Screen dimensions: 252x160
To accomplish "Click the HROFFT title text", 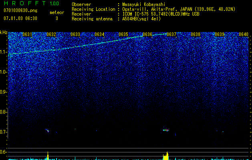I will tap(25, 3).
